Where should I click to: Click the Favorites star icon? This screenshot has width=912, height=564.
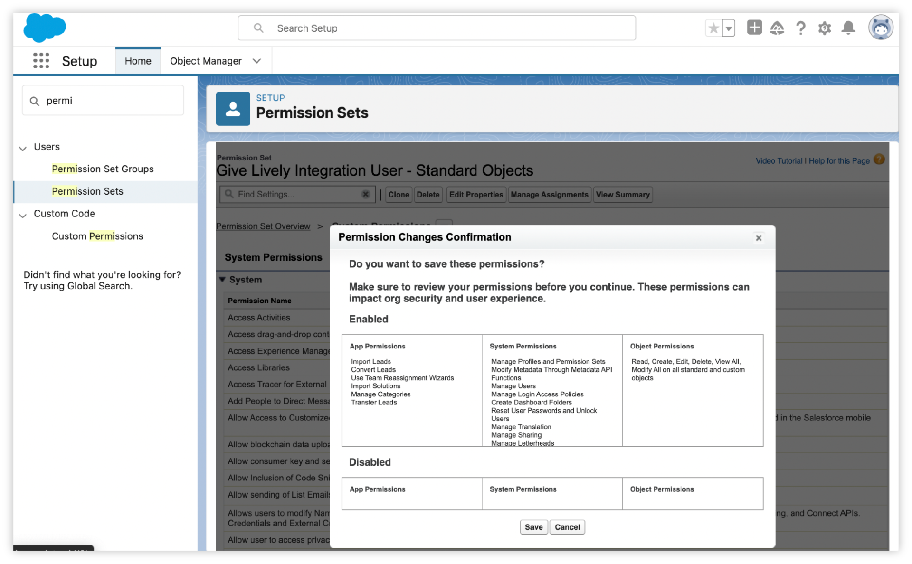point(713,28)
